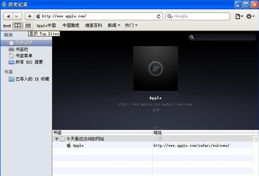This screenshot has width=259, height=176.
Task: Expand the 热门 bookmarks folder
Action: [131, 25]
